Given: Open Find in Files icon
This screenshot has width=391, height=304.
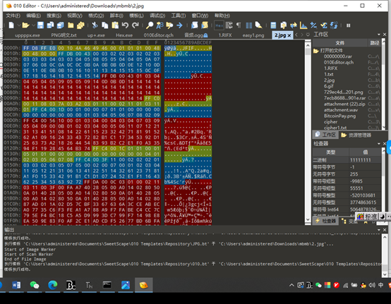Looking at the screenshot, I should 169,25.
